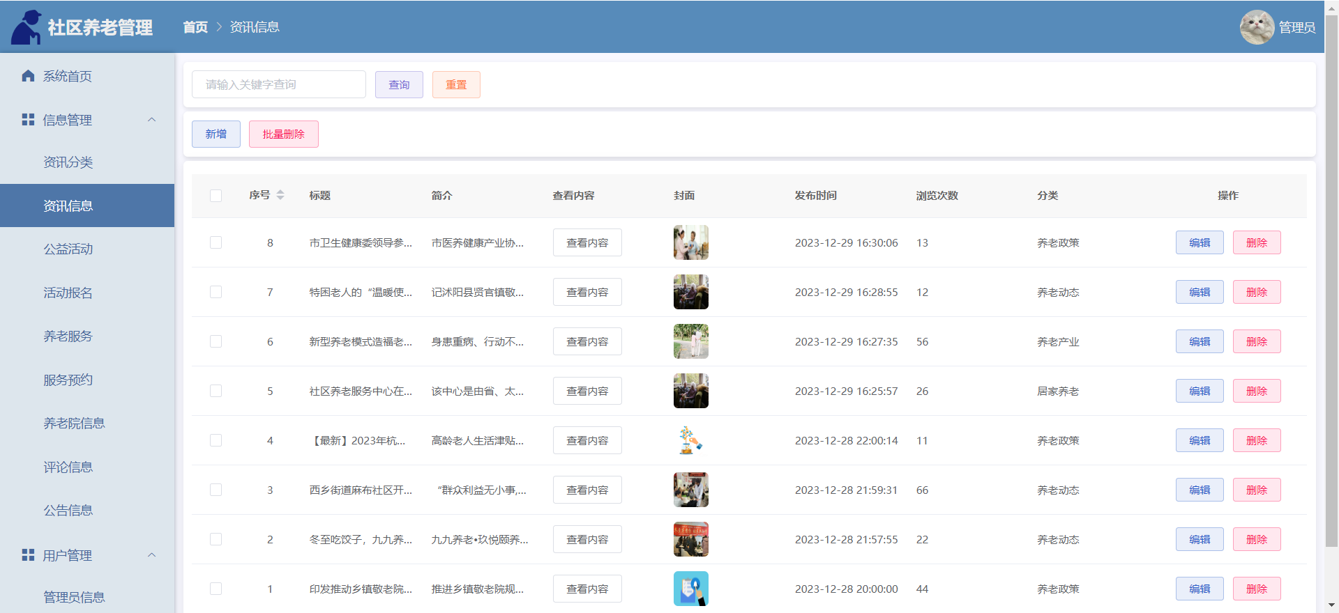This screenshot has height=613, width=1339.
Task: Check the box for row 8
Action: coord(216,242)
